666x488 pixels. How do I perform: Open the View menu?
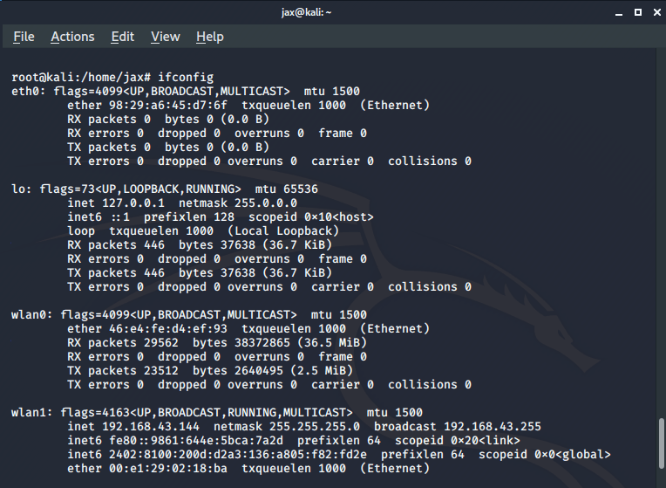[166, 37]
